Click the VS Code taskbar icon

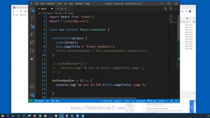(x=61, y=116)
